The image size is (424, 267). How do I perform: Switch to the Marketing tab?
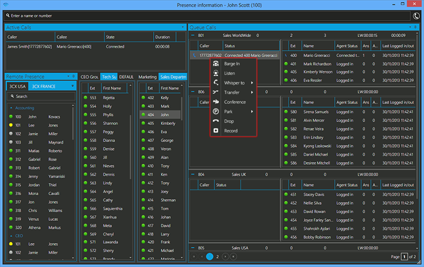click(x=147, y=77)
